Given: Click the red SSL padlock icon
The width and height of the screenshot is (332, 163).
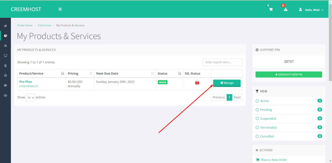Looking at the screenshot, I should 197,82.
